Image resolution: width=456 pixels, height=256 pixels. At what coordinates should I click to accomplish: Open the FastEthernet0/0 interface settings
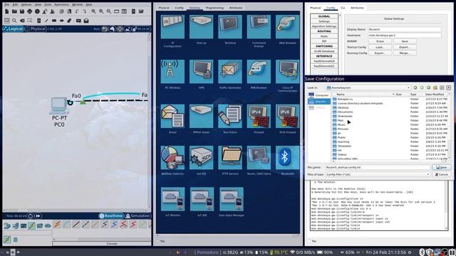click(x=324, y=61)
